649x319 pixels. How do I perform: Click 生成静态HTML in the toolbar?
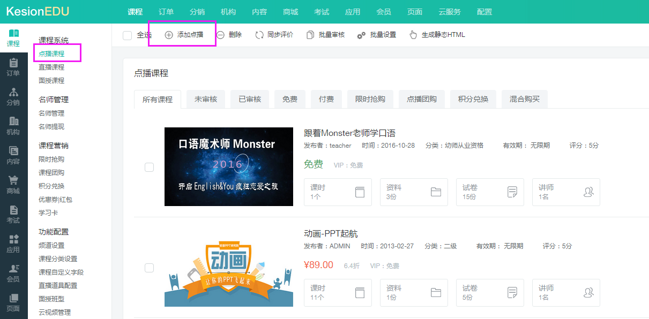click(x=437, y=35)
